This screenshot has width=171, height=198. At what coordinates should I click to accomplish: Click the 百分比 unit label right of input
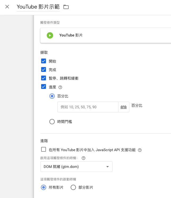pos(137,105)
